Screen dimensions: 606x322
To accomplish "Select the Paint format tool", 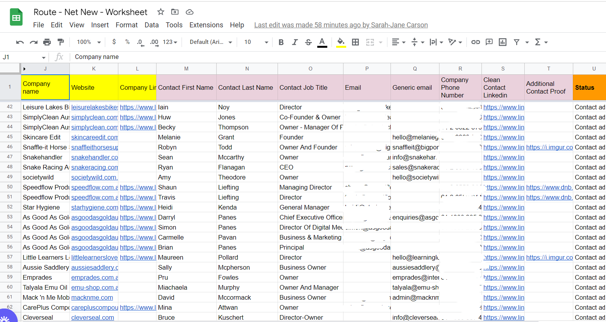I will click(x=61, y=42).
